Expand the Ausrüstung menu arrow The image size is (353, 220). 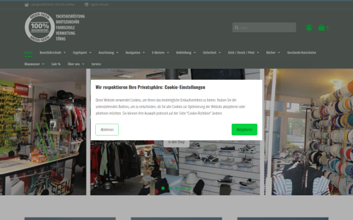117,53
